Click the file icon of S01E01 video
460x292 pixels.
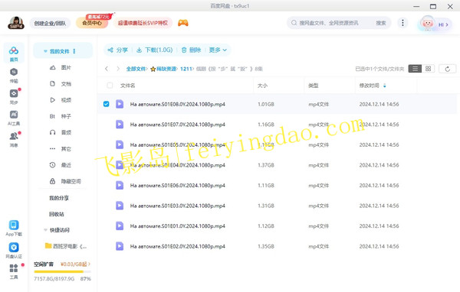click(120, 225)
